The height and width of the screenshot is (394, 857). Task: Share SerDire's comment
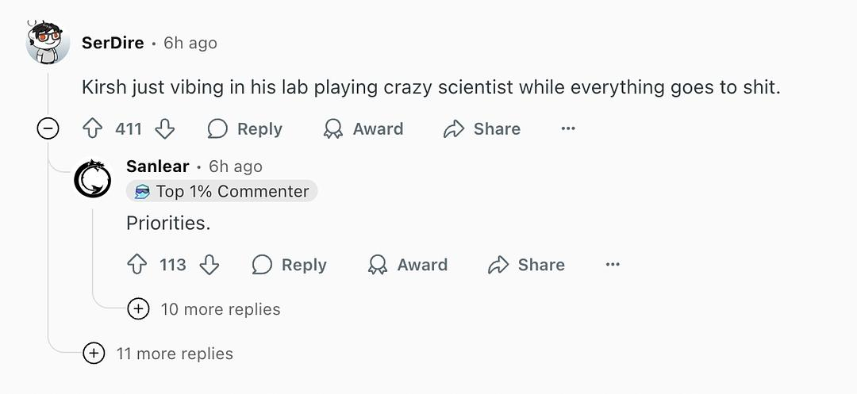click(482, 129)
